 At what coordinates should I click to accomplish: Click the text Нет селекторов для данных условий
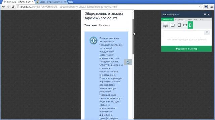click(x=186, y=40)
